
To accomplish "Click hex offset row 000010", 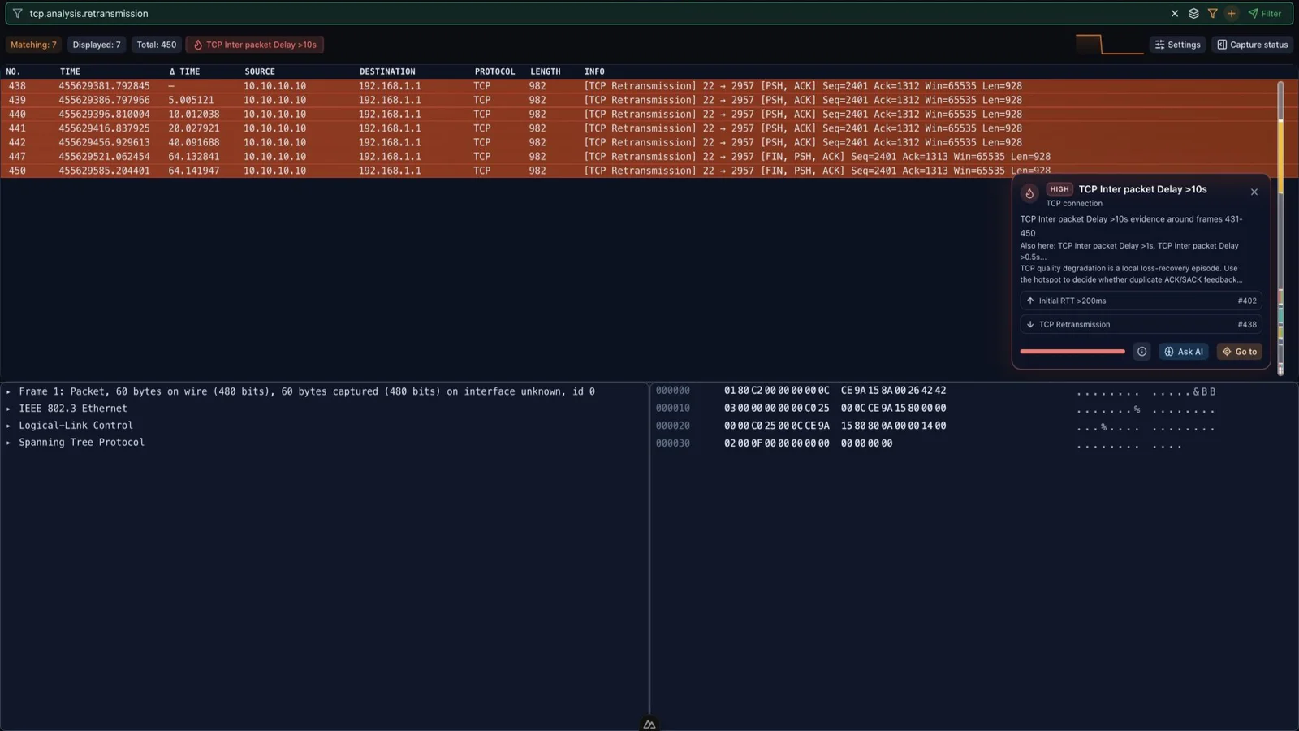I will click(673, 409).
